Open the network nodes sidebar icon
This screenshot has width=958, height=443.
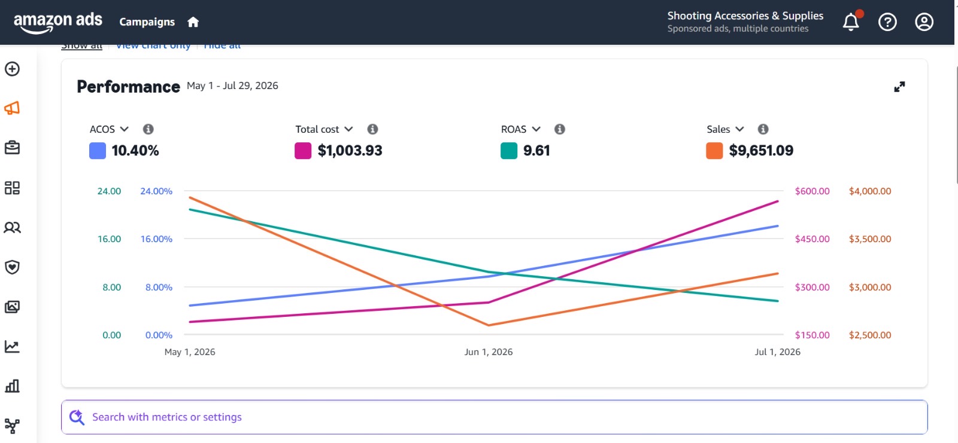pyautogui.click(x=12, y=426)
